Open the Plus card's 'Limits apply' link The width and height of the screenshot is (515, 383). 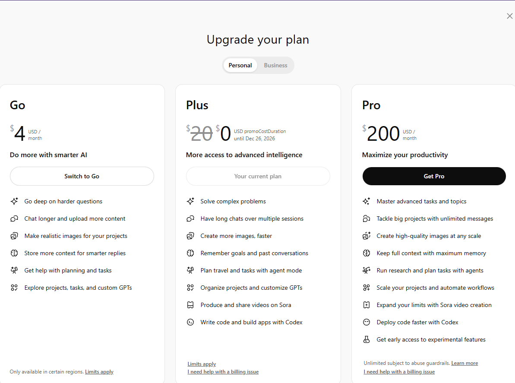coord(202,364)
